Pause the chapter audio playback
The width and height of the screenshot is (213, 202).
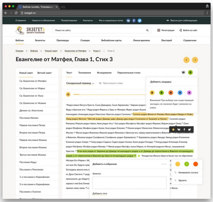[68, 94]
